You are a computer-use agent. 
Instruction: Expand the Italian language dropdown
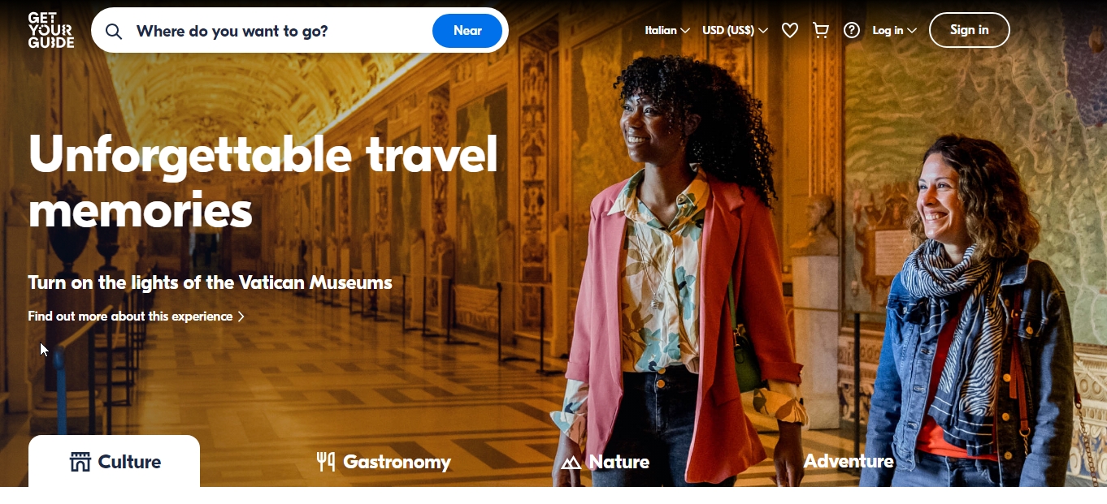click(667, 30)
